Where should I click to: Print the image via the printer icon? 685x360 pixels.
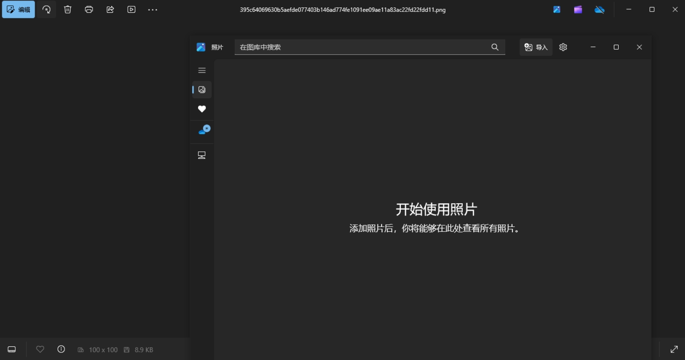pyautogui.click(x=89, y=10)
